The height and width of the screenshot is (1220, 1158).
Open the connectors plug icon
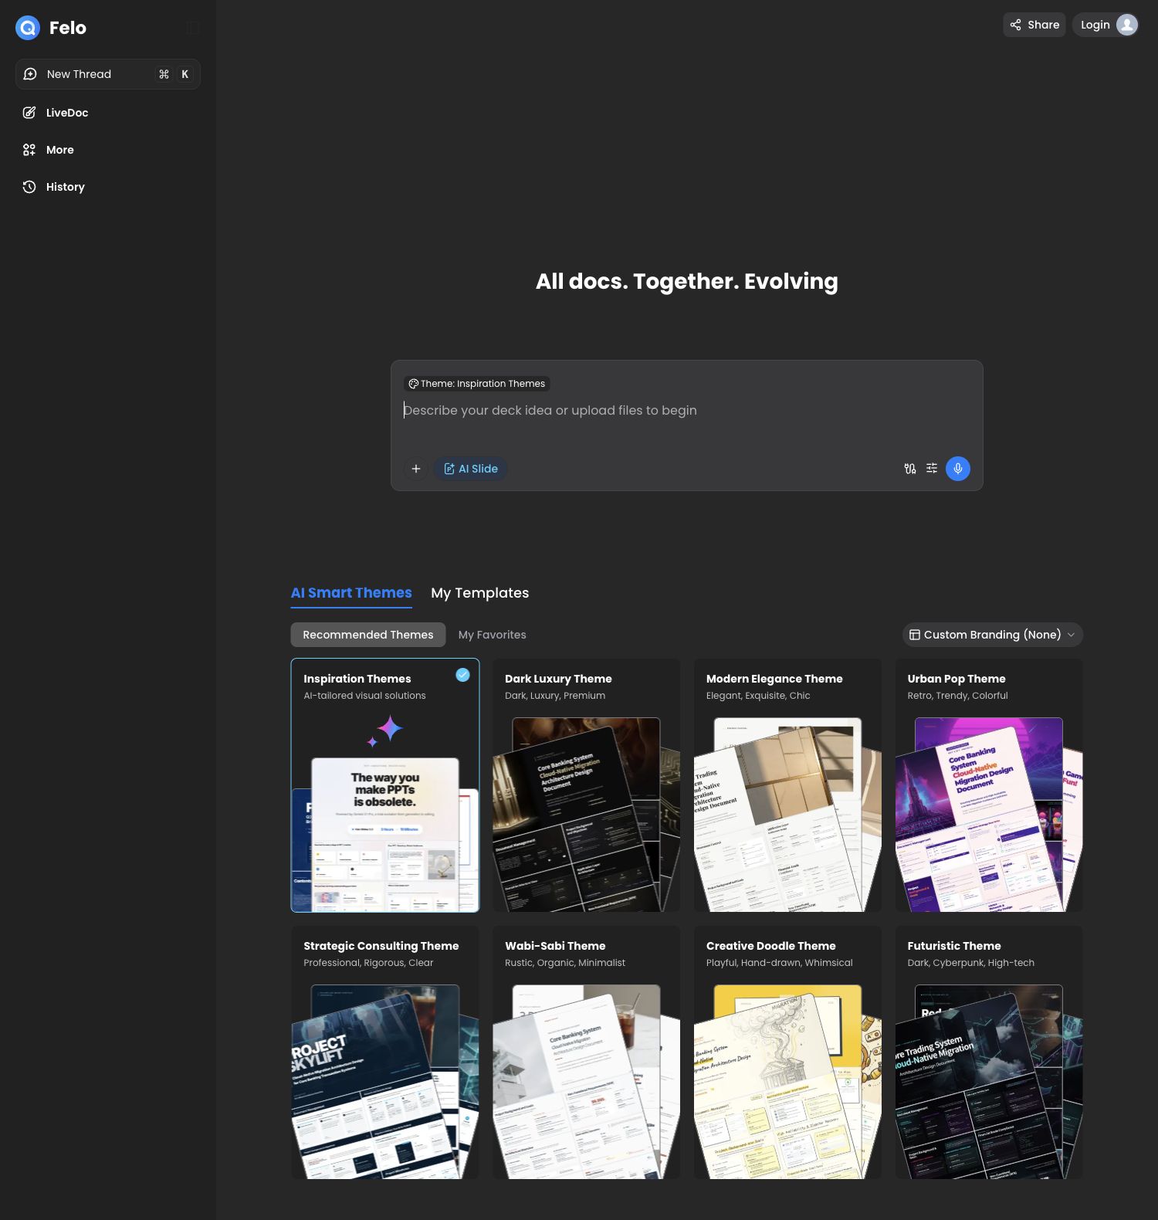(x=910, y=469)
